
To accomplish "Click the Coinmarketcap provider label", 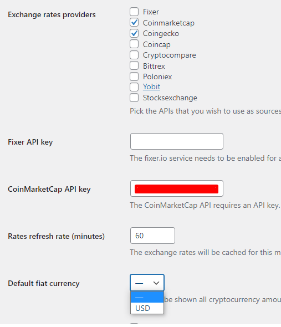I will 168,23.
